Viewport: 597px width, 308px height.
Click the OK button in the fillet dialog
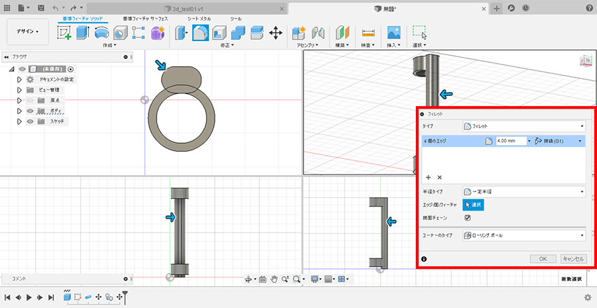543,259
